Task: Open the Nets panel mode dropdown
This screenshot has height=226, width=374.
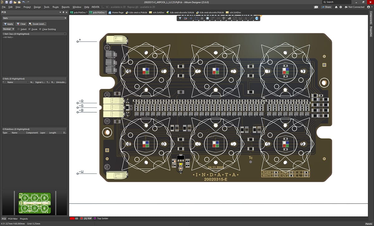Action: (x=34, y=18)
